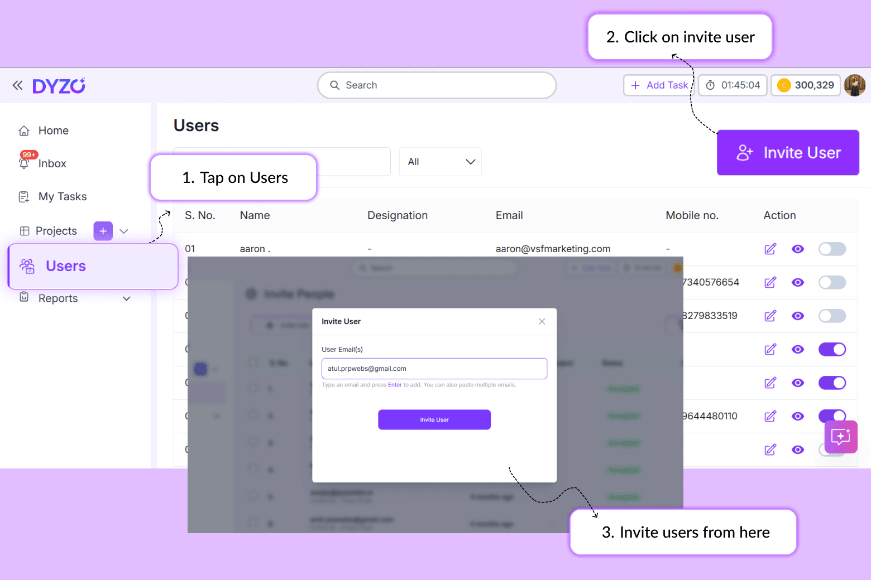Click the Designation column header

pyautogui.click(x=398, y=215)
